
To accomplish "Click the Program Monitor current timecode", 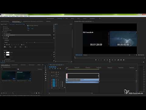I will (x=79, y=55).
